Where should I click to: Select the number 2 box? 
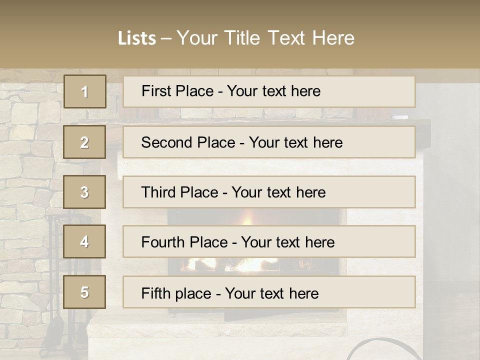[85, 142]
